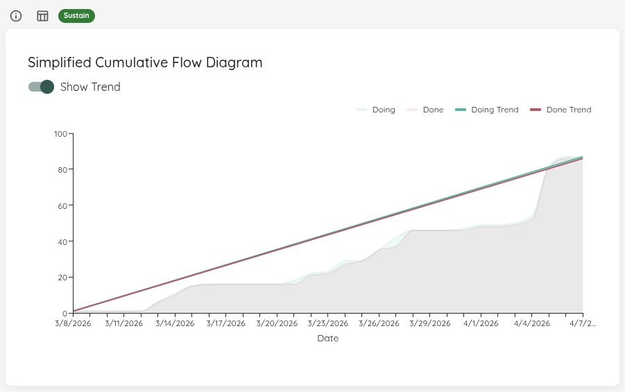This screenshot has width=625, height=392.
Task: Click the info circle icon
Action: (x=16, y=15)
